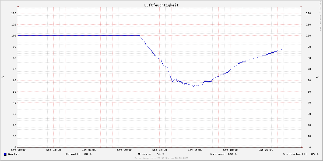Viewport: 323px width, 161px height.
Task: Click the Sat 18:00 time axis label
Action: [x=230, y=150]
